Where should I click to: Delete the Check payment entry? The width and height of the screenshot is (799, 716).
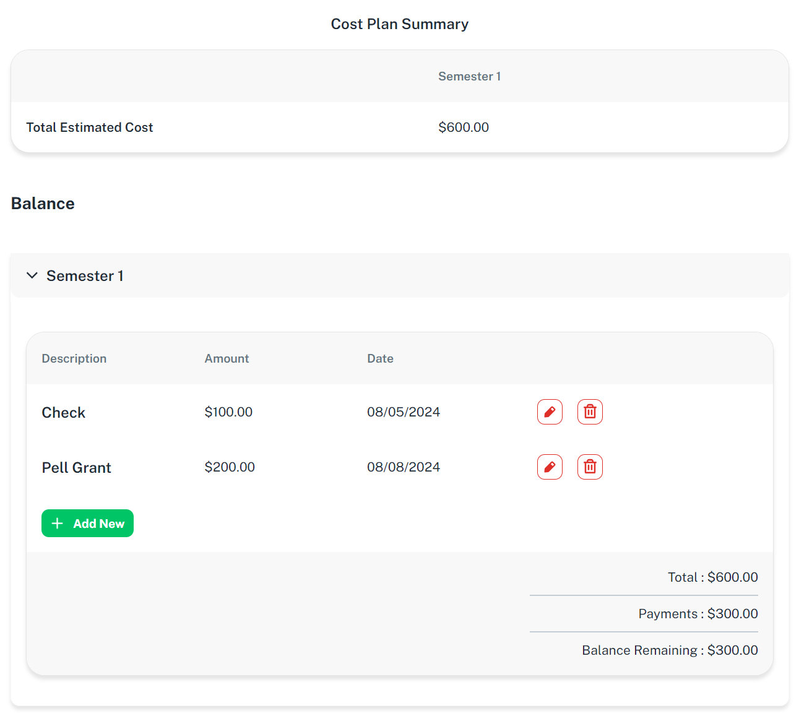[x=590, y=412]
